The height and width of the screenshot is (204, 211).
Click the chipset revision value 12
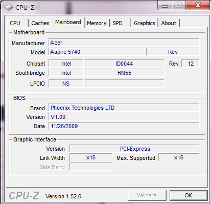click(x=191, y=64)
